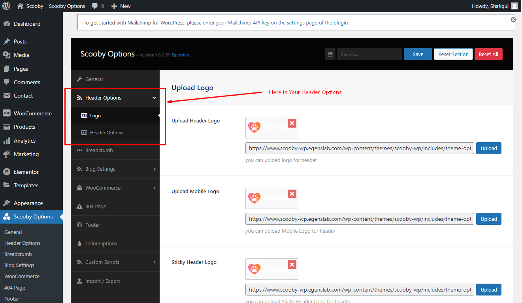Open 404 Page in admin submenu
522x303 pixels.
15,288
